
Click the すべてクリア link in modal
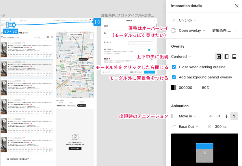[x=106, y=72]
